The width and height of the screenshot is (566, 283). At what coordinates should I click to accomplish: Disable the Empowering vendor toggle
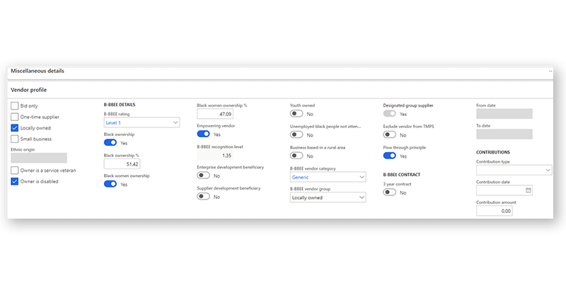tap(204, 134)
